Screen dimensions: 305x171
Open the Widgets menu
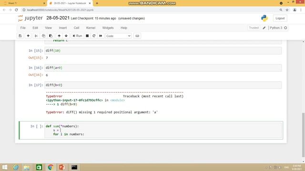tap(108, 28)
